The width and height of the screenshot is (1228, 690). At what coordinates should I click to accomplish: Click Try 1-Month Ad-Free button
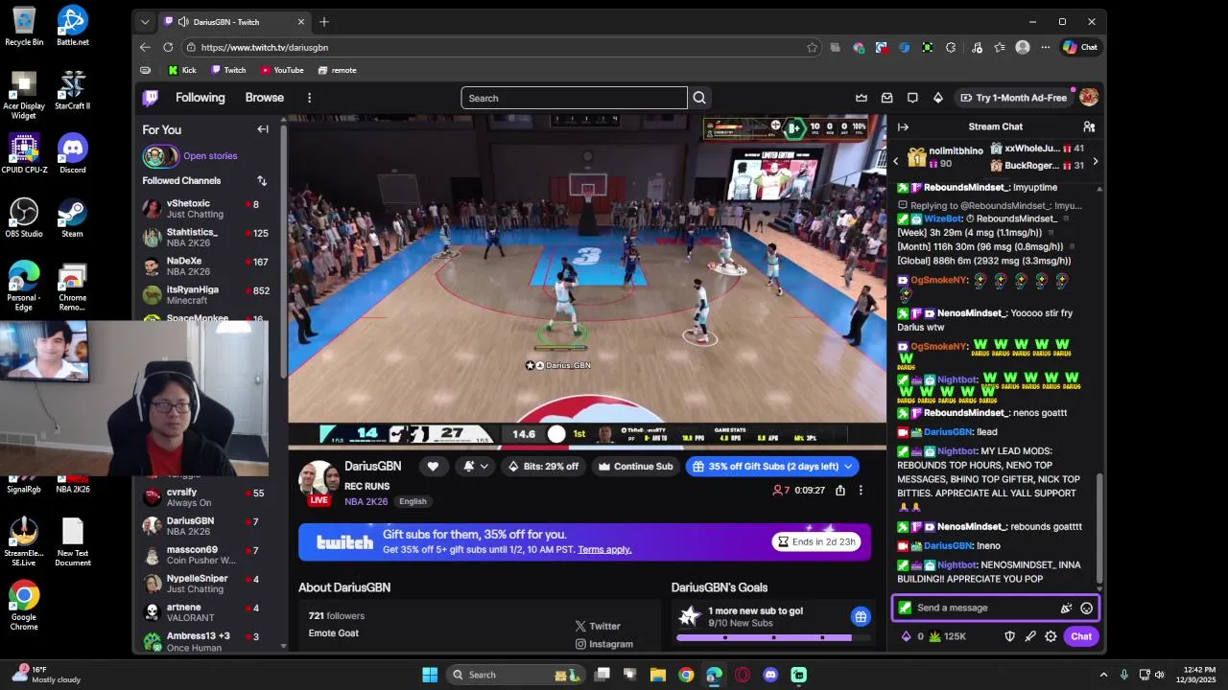coord(1012,98)
